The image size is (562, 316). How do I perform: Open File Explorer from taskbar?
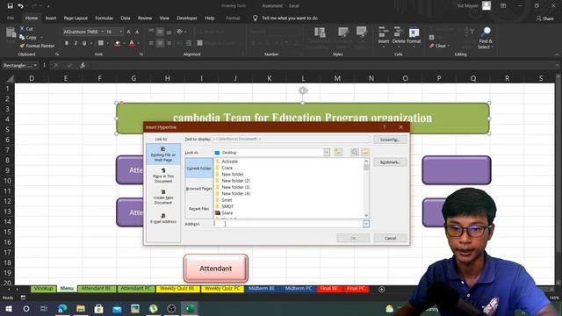click(80, 308)
